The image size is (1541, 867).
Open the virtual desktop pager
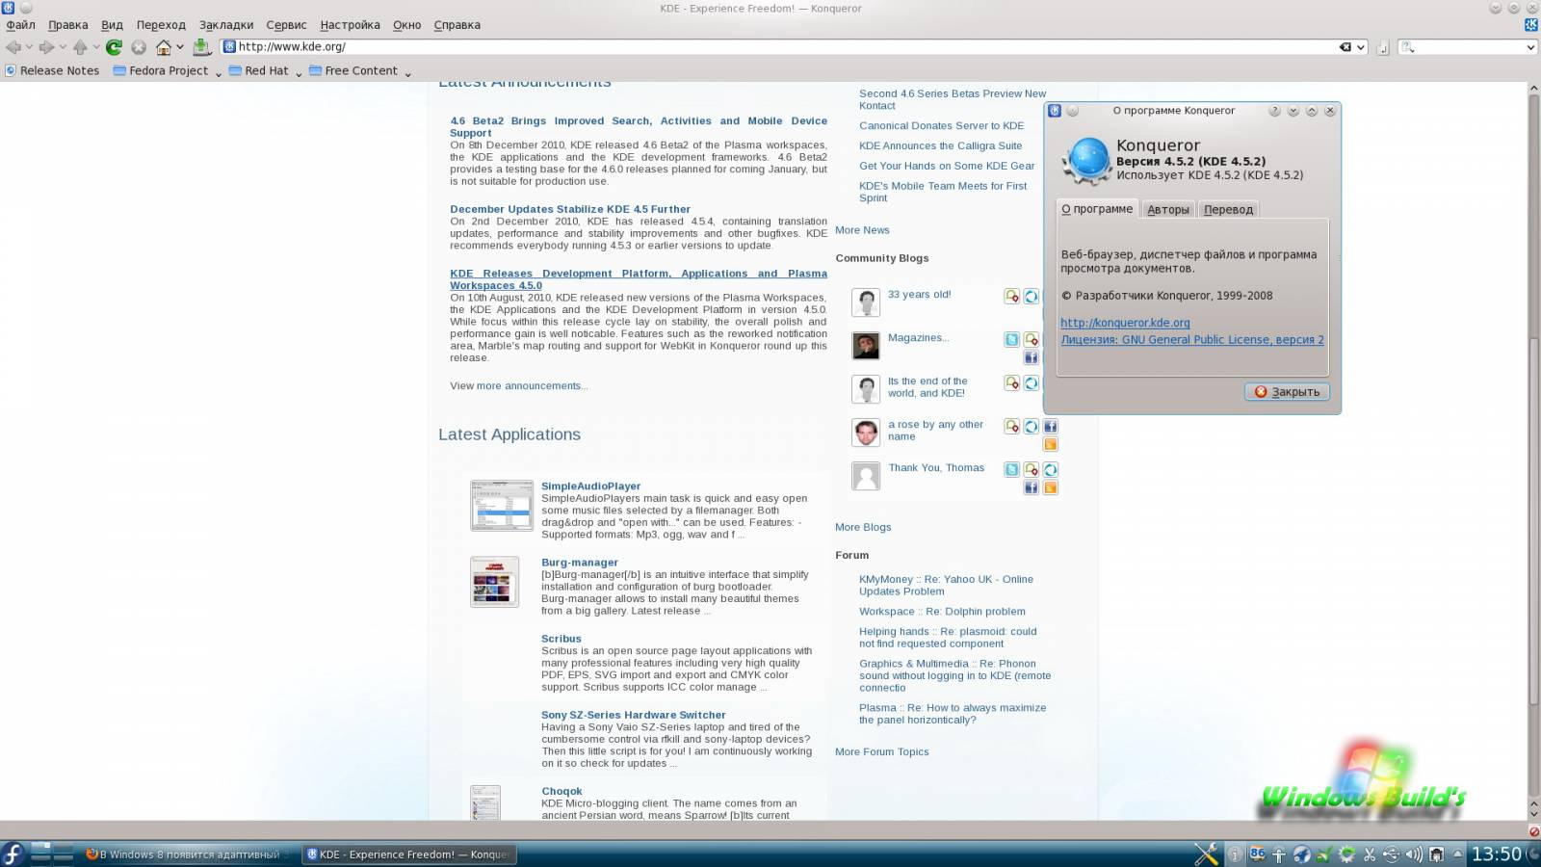[x=52, y=853]
